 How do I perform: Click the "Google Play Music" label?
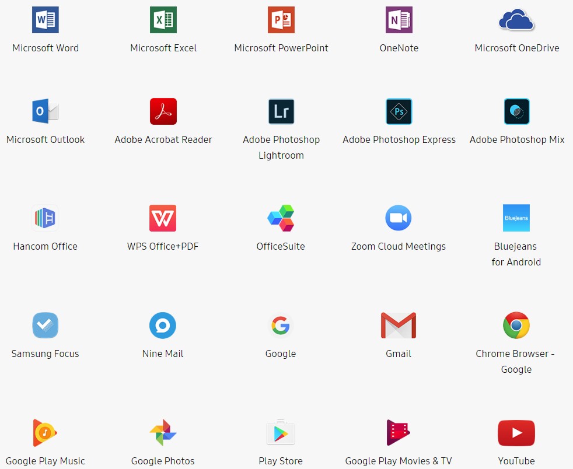(x=46, y=461)
